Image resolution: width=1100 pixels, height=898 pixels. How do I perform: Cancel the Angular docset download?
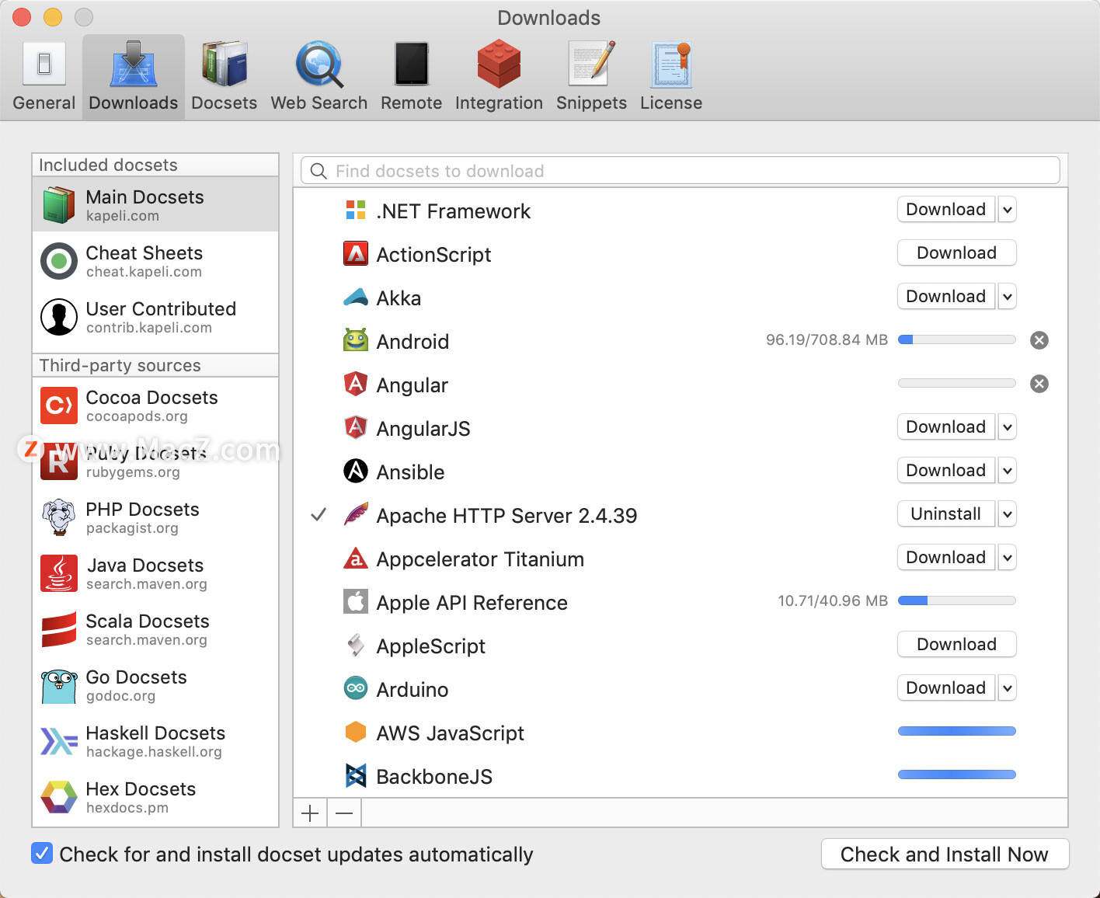pyautogui.click(x=1039, y=384)
